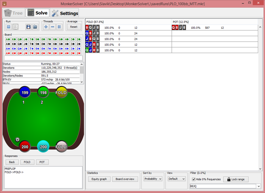The image size is (265, 193).
Task: Click the hand list scroll-up arrow
Action: 260,27
